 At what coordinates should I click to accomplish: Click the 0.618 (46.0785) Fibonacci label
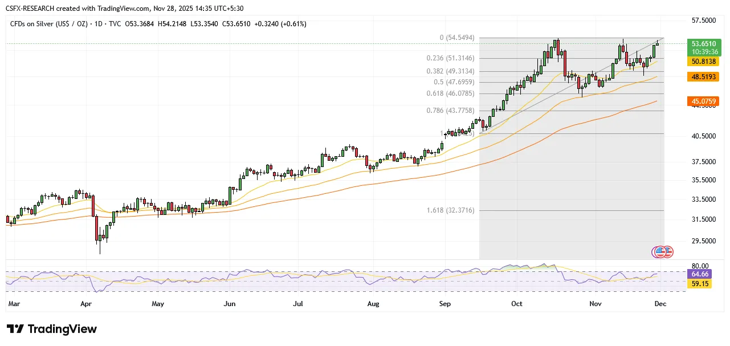450,93
